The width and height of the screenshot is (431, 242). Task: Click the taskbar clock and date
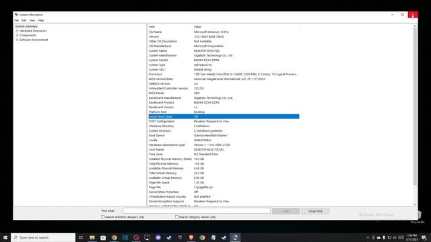point(412,237)
